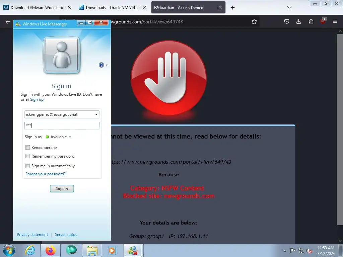The image size is (343, 257).
Task: Close the E2Guardian Access Denied tab
Action: coord(220,7)
